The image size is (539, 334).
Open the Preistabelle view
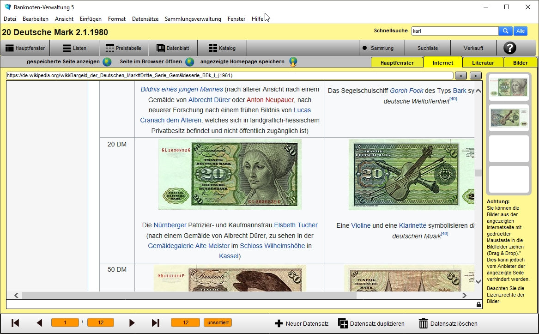[x=123, y=48]
